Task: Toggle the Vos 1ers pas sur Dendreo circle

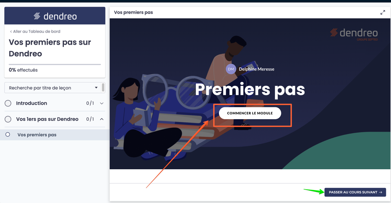Action: (8, 119)
